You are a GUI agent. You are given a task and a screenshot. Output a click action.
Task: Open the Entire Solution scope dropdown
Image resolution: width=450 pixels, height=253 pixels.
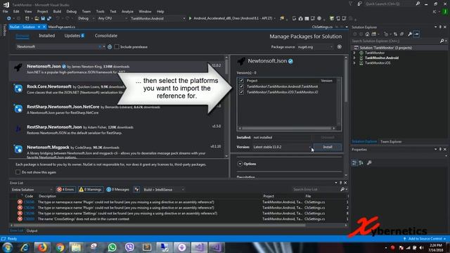pos(32,190)
